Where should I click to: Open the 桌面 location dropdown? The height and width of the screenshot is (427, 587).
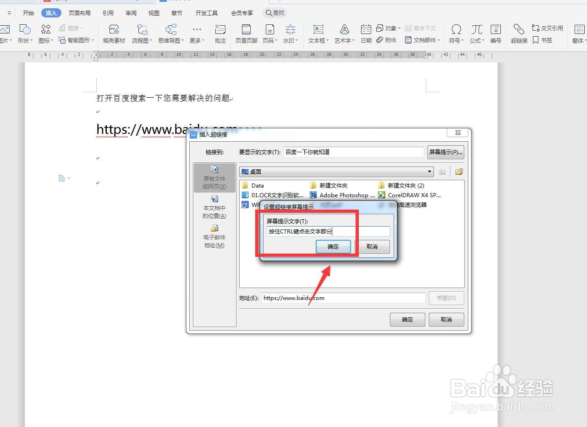429,171
